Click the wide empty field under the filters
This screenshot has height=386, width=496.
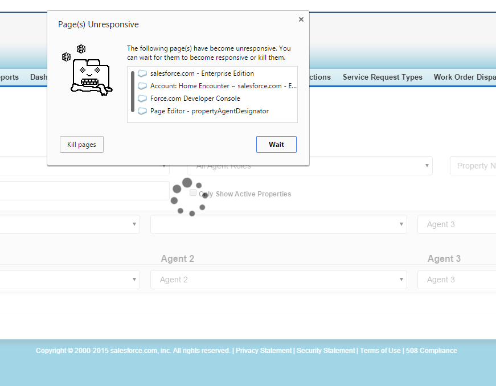click(84, 191)
